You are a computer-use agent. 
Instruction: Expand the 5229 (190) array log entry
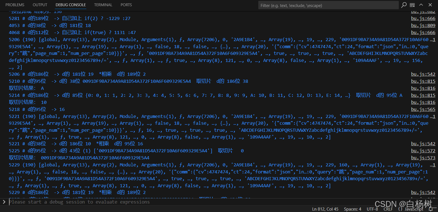(x=219, y=175)
